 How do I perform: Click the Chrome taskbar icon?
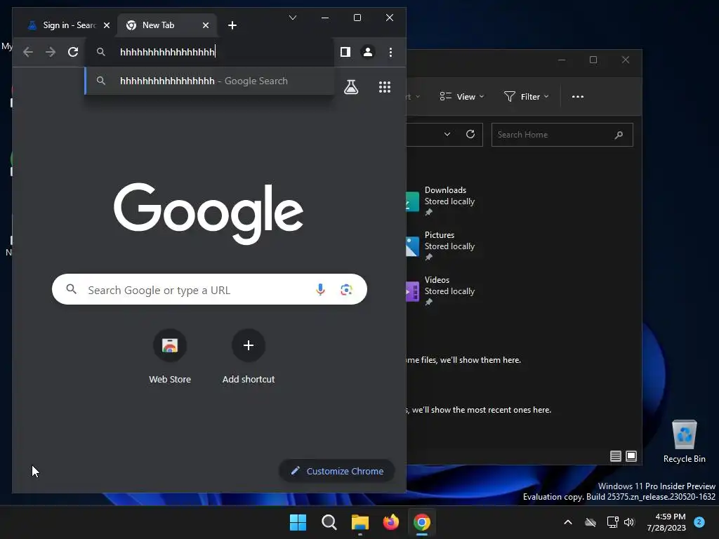422,522
